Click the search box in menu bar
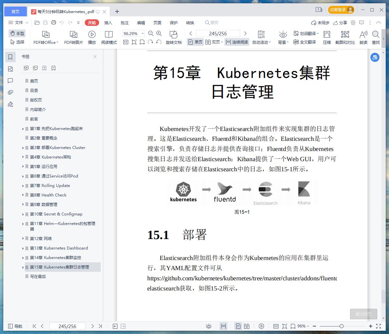Viewport: 389px width, 334px height. 212,23
